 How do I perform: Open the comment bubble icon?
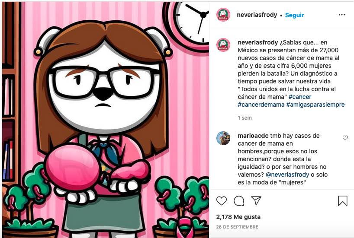(x=239, y=201)
